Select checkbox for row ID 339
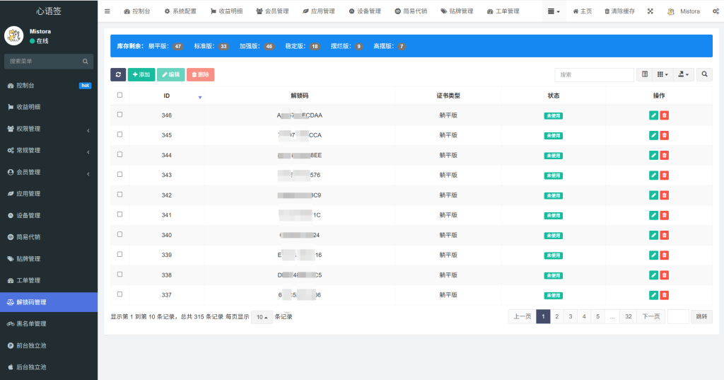724x380 pixels. click(119, 254)
